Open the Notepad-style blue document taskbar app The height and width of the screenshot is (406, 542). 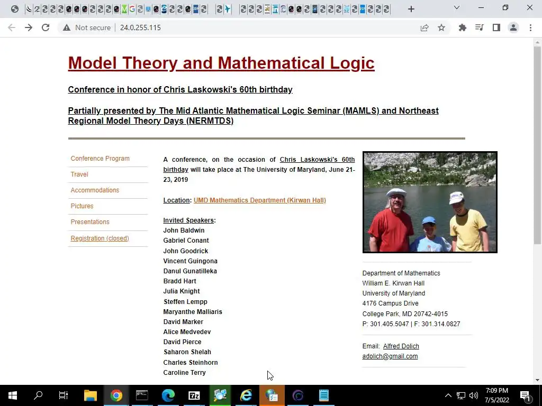tap(323, 395)
